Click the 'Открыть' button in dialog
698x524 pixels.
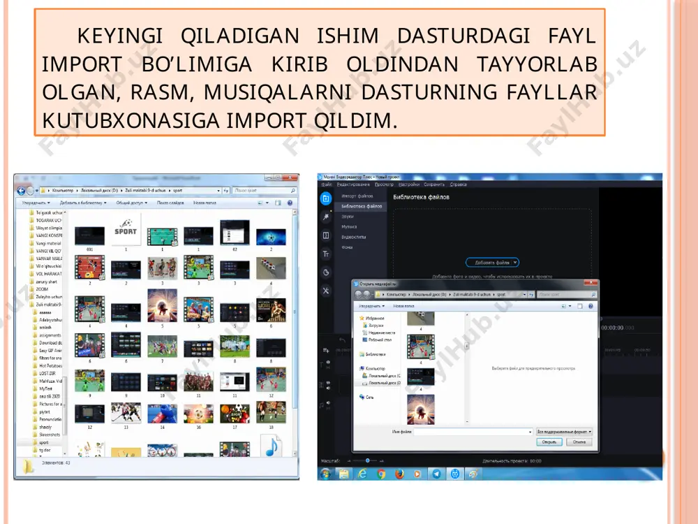[549, 442]
